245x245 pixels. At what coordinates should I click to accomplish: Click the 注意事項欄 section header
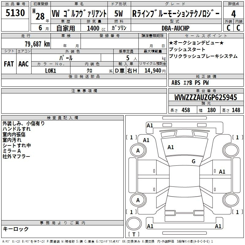84,91
